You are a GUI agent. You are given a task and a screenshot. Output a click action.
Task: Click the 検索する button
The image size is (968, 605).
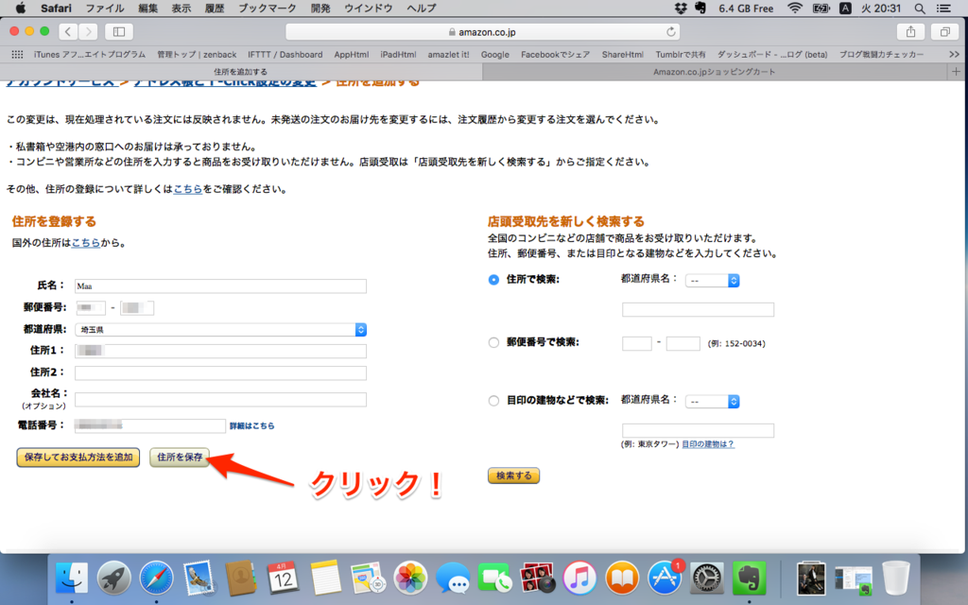513,475
